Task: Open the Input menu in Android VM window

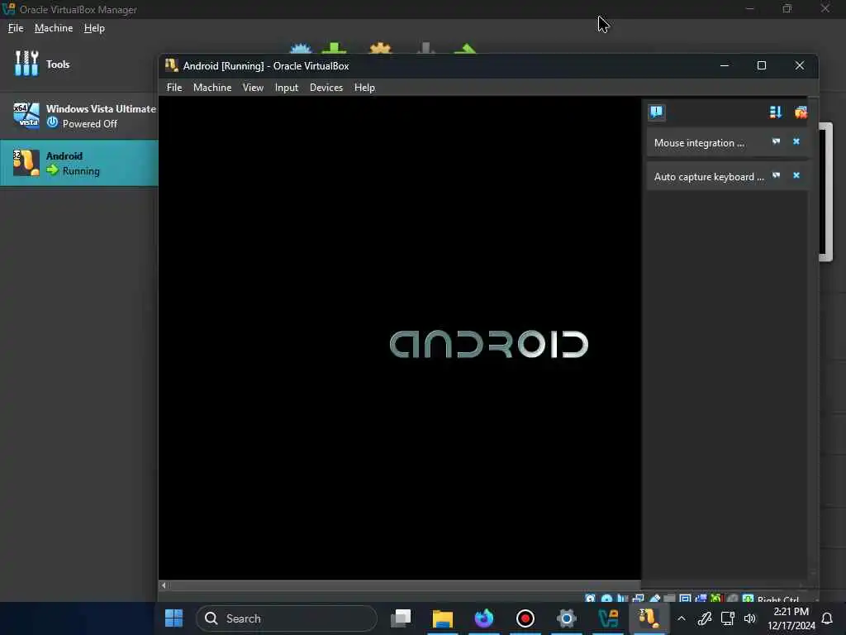Action: pyautogui.click(x=286, y=88)
